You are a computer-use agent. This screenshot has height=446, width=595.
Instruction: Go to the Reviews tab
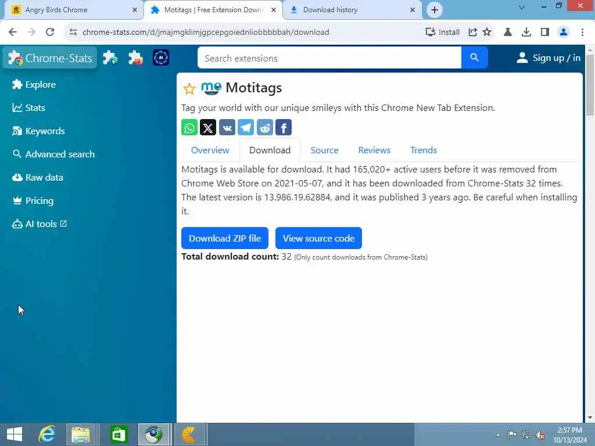point(374,150)
